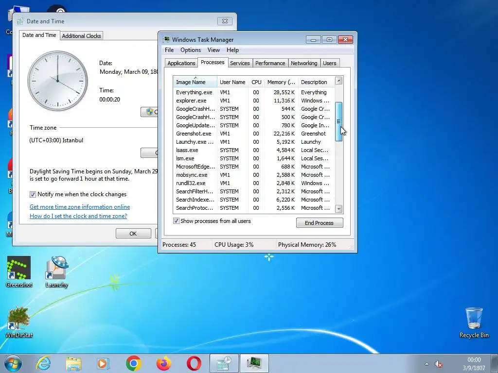Select the Date and Time tab

(39, 35)
